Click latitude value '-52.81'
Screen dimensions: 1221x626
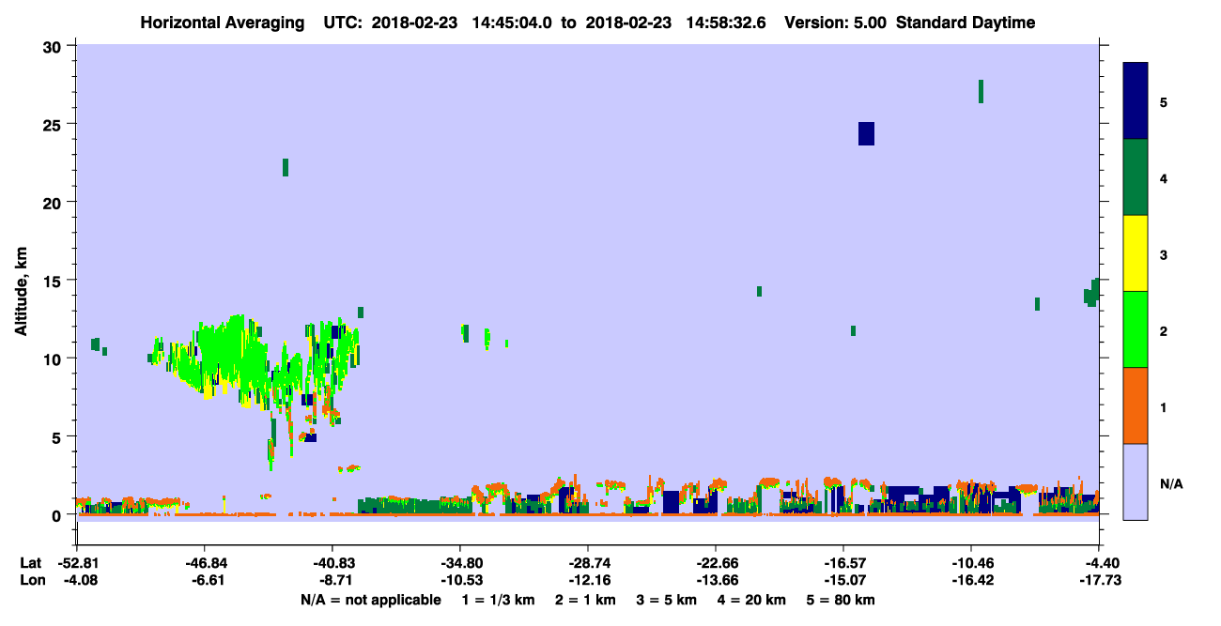pyautogui.click(x=76, y=562)
